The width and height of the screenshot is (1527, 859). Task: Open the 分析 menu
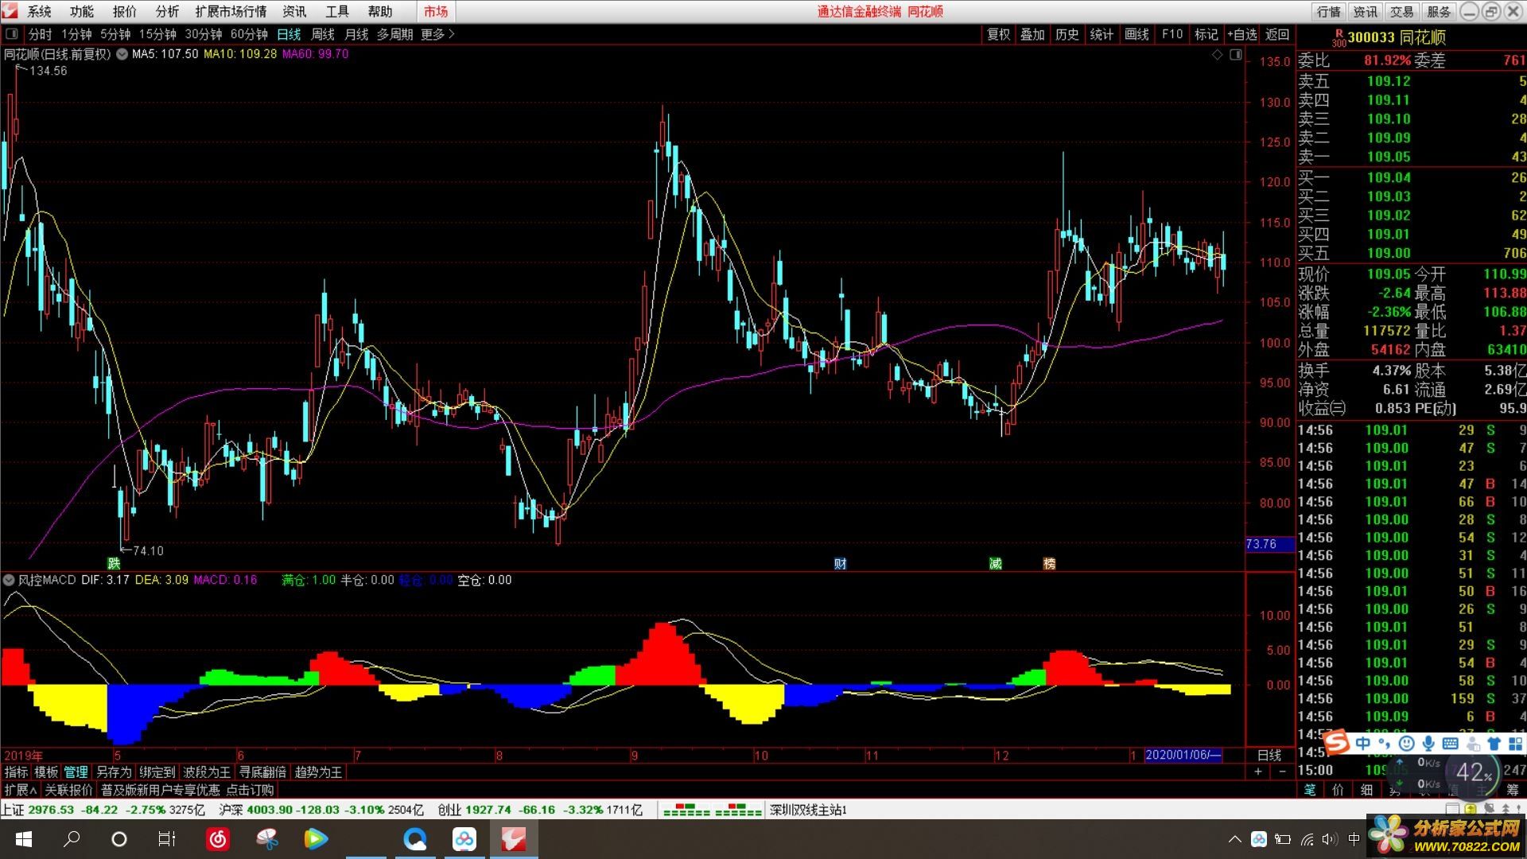point(167,11)
